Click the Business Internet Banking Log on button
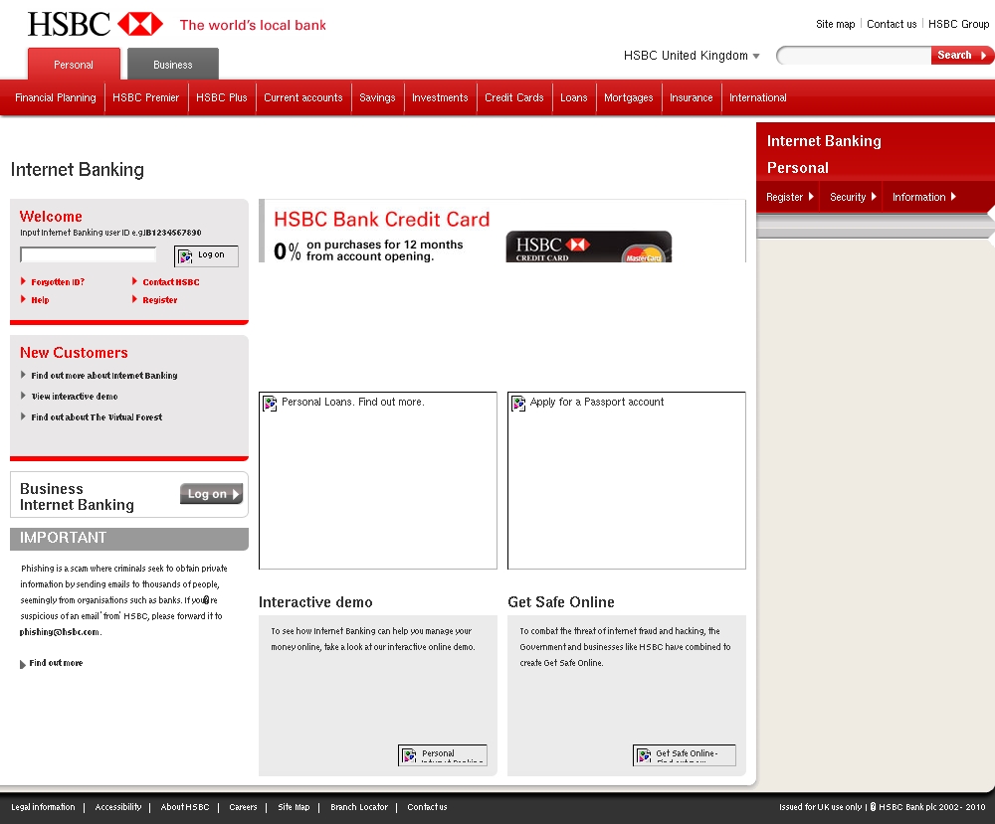Viewport: 995px width, 824px height. (211, 494)
